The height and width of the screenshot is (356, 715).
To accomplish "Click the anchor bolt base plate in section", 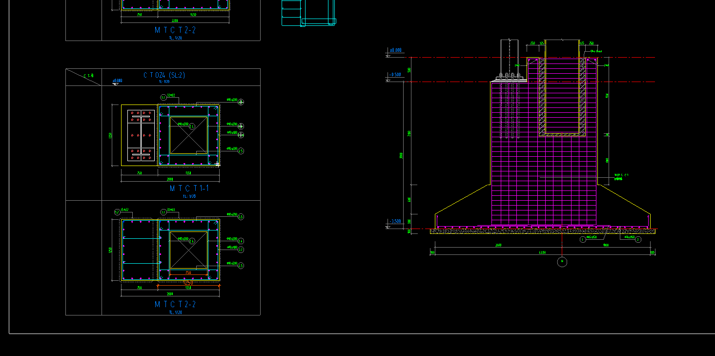I will coord(510,79).
